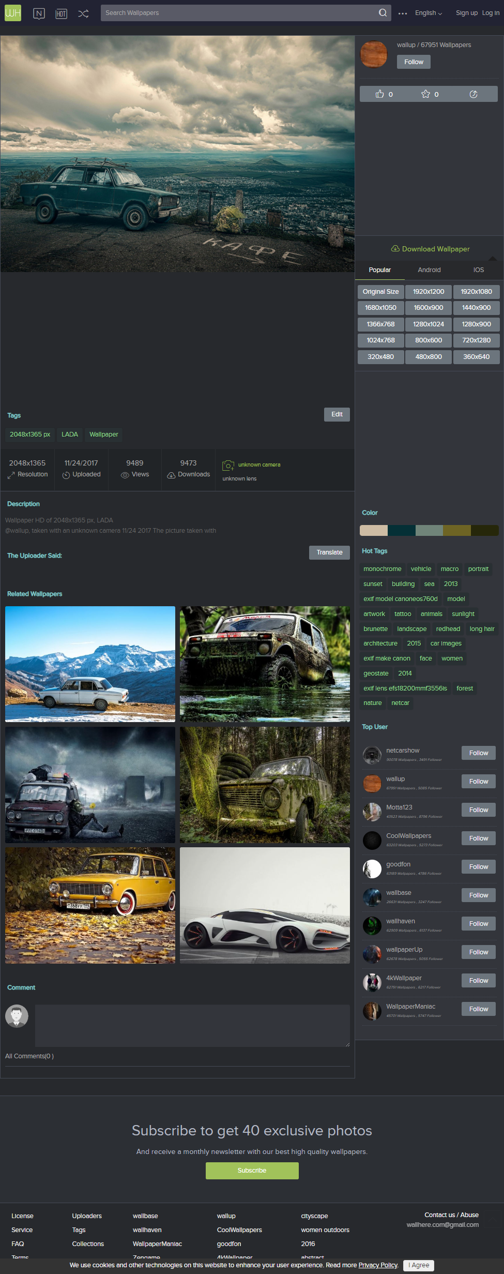This screenshot has width=504, height=1274.
Task: Switch to the Android sizes tab
Action: click(x=429, y=270)
